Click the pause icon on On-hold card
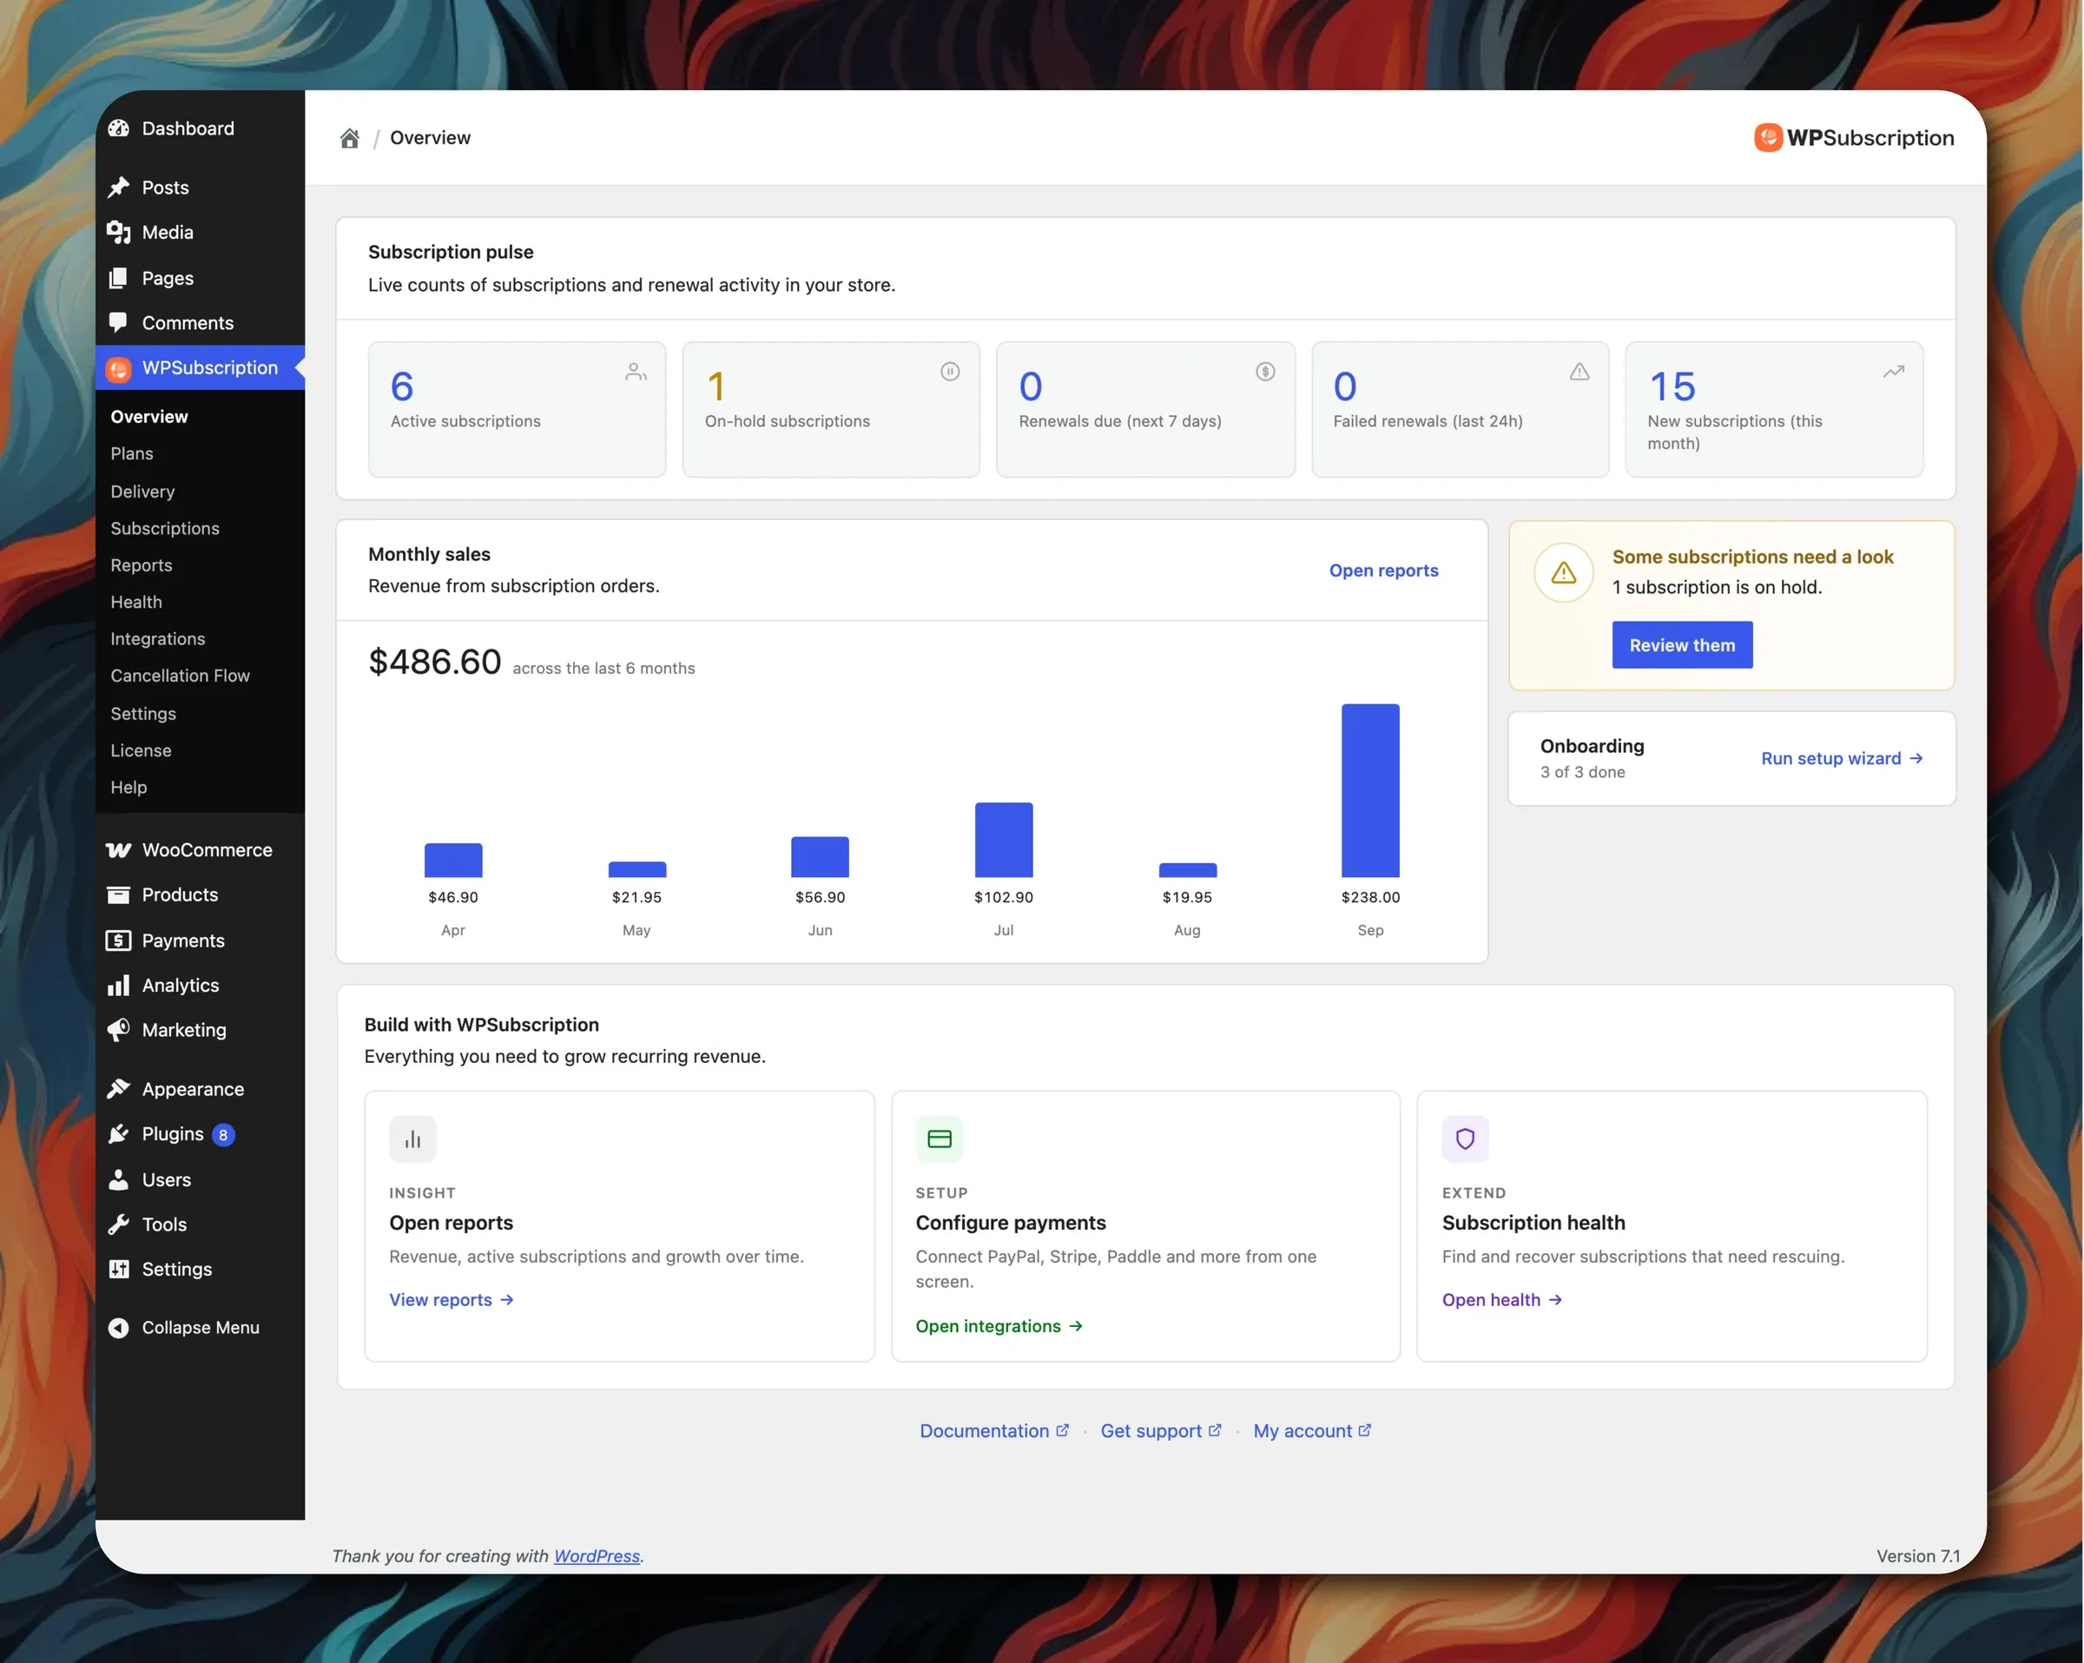Viewport: 2084px width, 1663px height. coord(950,372)
